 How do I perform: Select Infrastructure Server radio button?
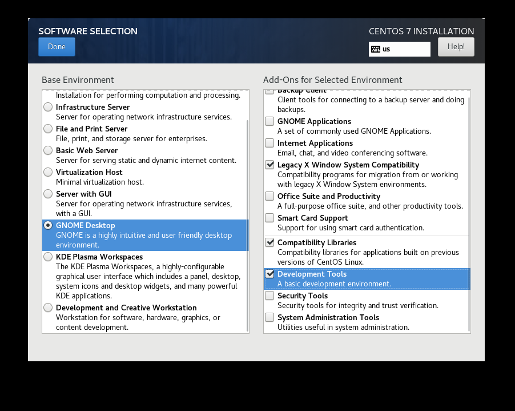click(x=48, y=107)
